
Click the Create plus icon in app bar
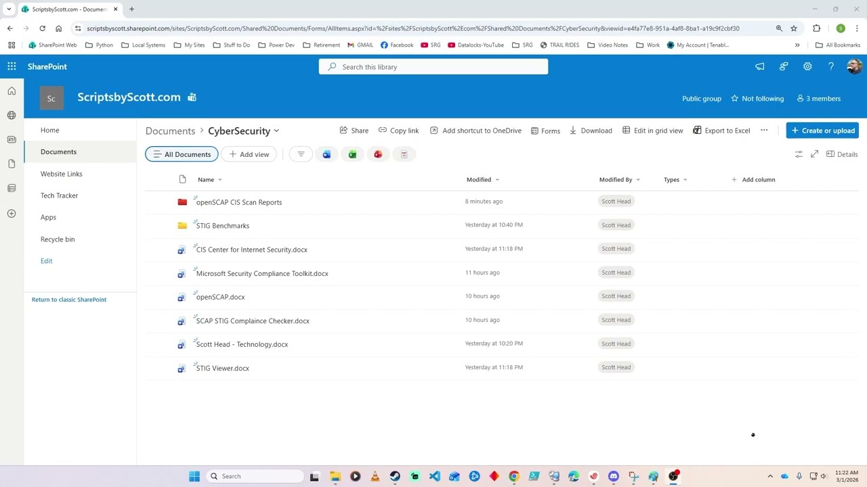coord(12,214)
